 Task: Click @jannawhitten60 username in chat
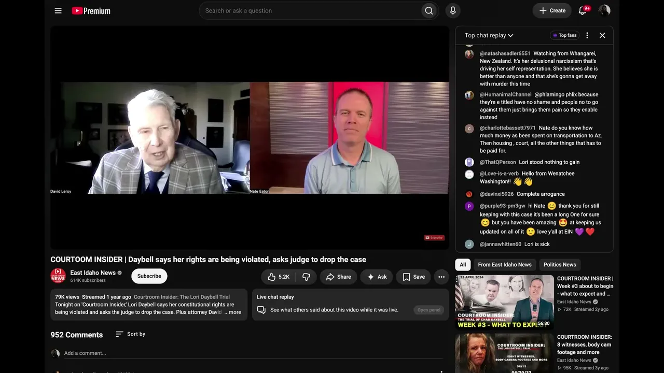501,244
